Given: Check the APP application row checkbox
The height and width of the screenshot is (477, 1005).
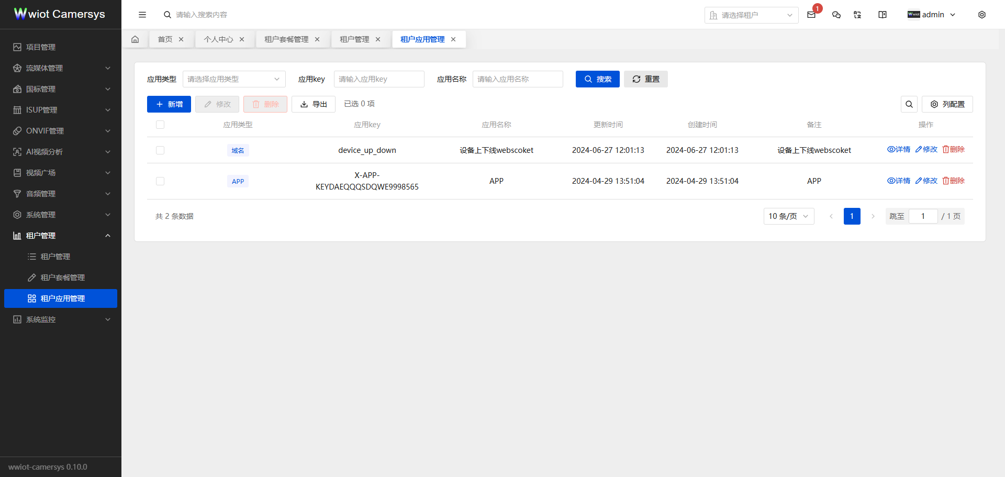Looking at the screenshot, I should pyautogui.click(x=160, y=181).
